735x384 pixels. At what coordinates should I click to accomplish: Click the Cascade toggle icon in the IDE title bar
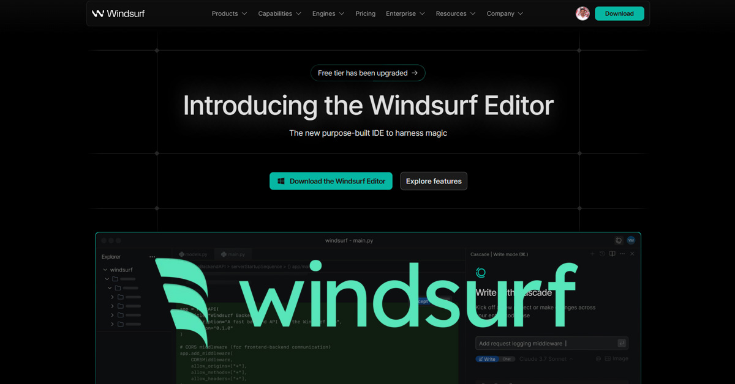pos(619,240)
